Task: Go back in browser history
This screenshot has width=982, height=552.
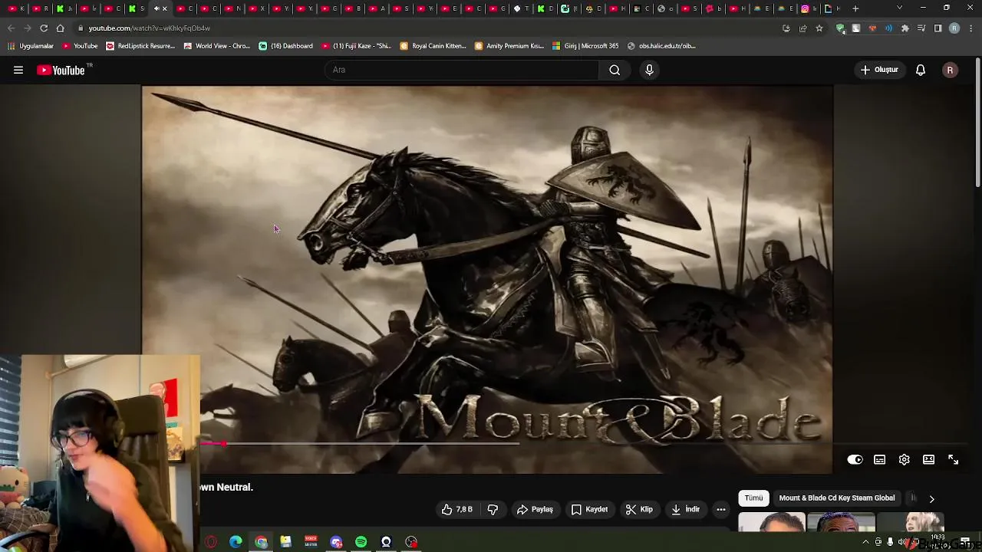Action: (11, 28)
